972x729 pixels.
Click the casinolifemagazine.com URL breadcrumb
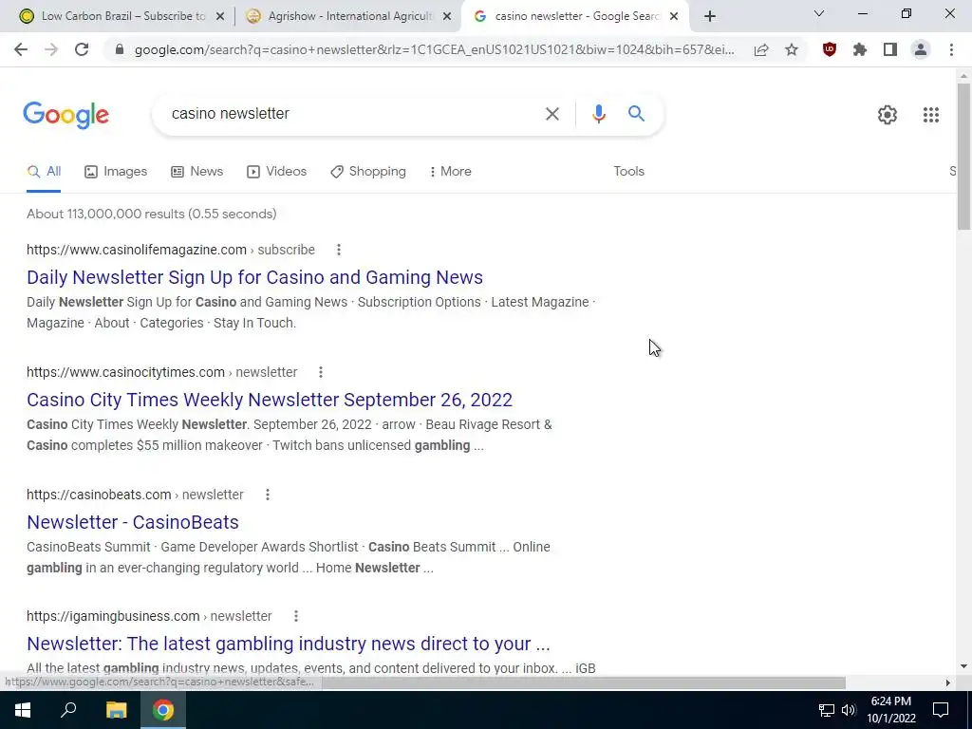pos(171,250)
